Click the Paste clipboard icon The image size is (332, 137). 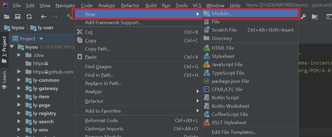[x=80, y=57]
